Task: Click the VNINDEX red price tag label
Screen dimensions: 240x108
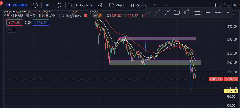Action: click(x=216, y=79)
